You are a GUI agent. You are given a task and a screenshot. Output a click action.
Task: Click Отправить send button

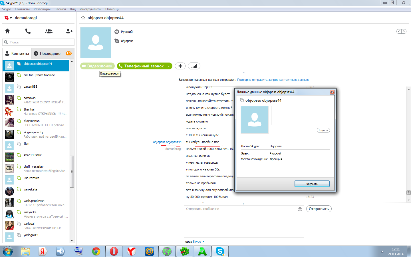(x=319, y=209)
